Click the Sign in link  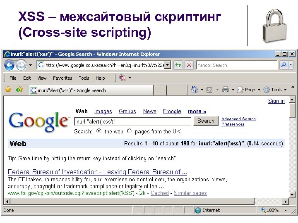point(276,101)
